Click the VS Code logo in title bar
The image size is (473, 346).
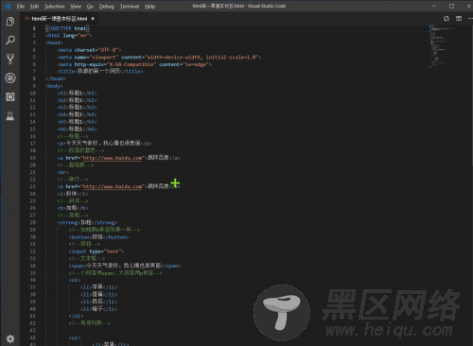coord(8,7)
